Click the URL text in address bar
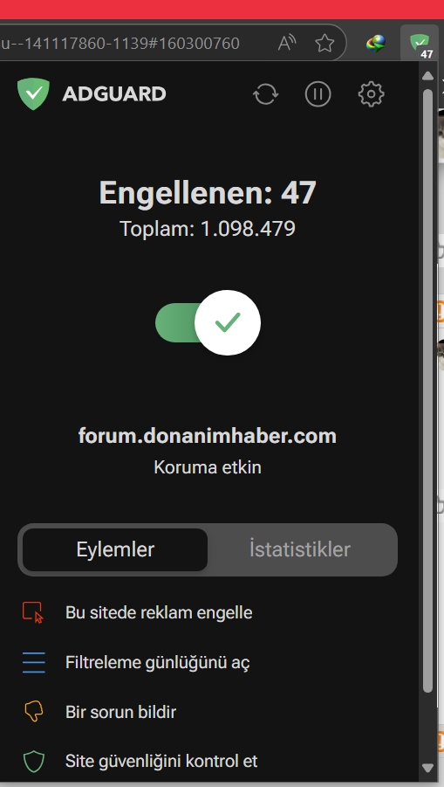The image size is (444, 787). point(120,44)
